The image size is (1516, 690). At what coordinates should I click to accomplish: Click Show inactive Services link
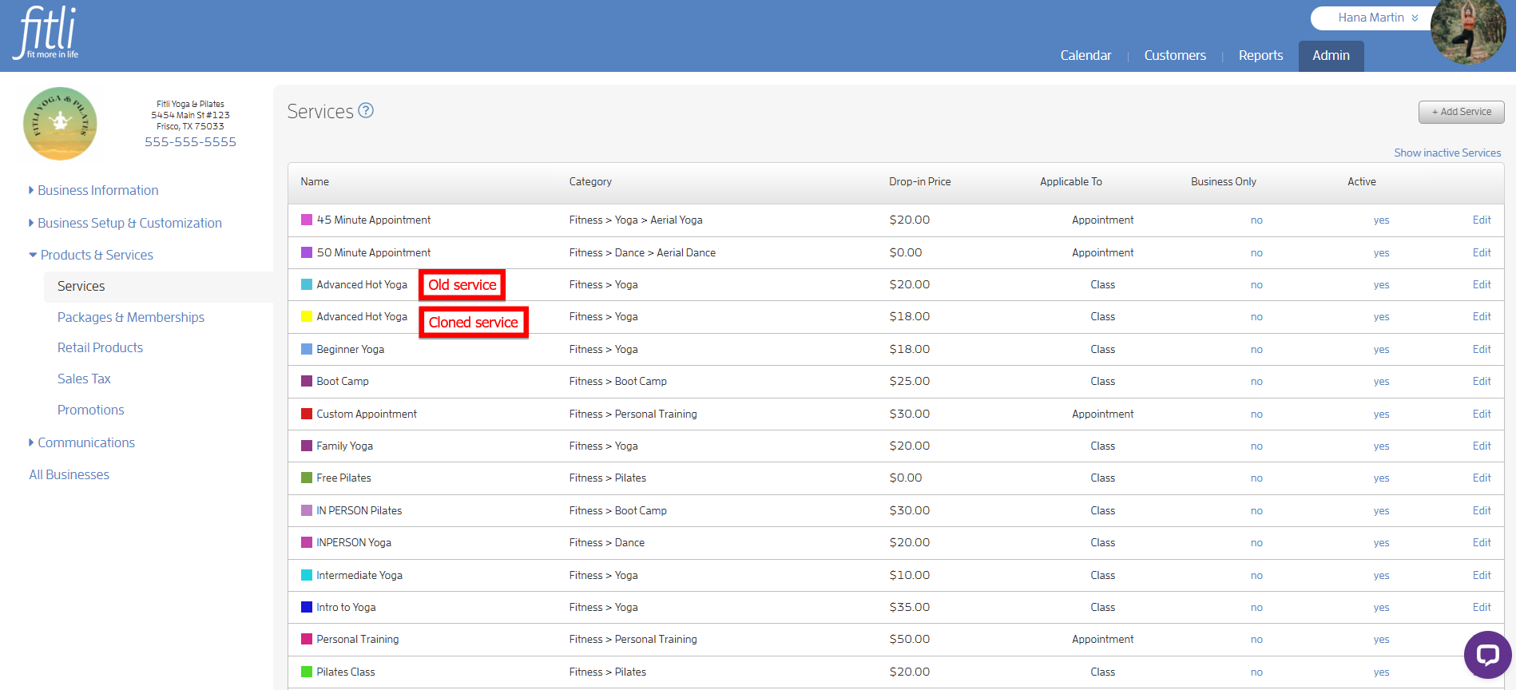(x=1447, y=153)
